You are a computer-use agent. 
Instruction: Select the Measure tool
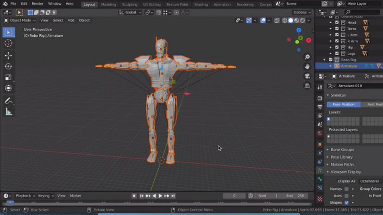point(8,112)
